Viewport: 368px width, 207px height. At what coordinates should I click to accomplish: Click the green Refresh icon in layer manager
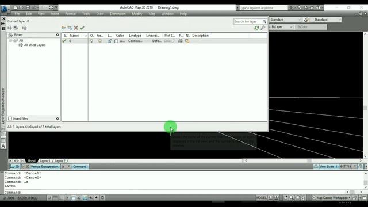pos(256,28)
